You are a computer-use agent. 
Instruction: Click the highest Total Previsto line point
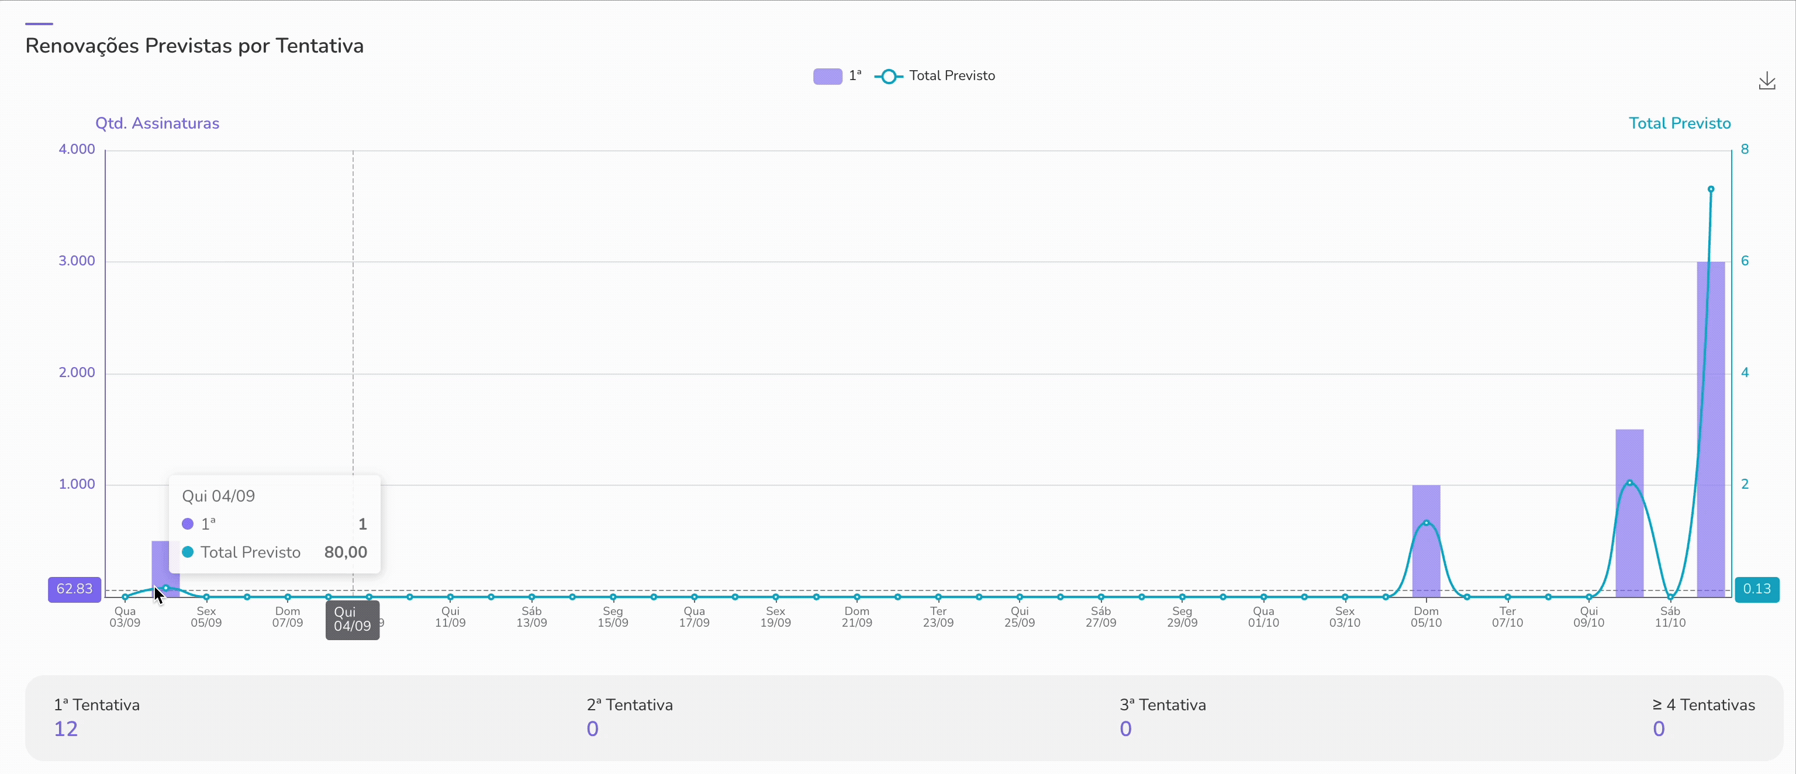1710,189
